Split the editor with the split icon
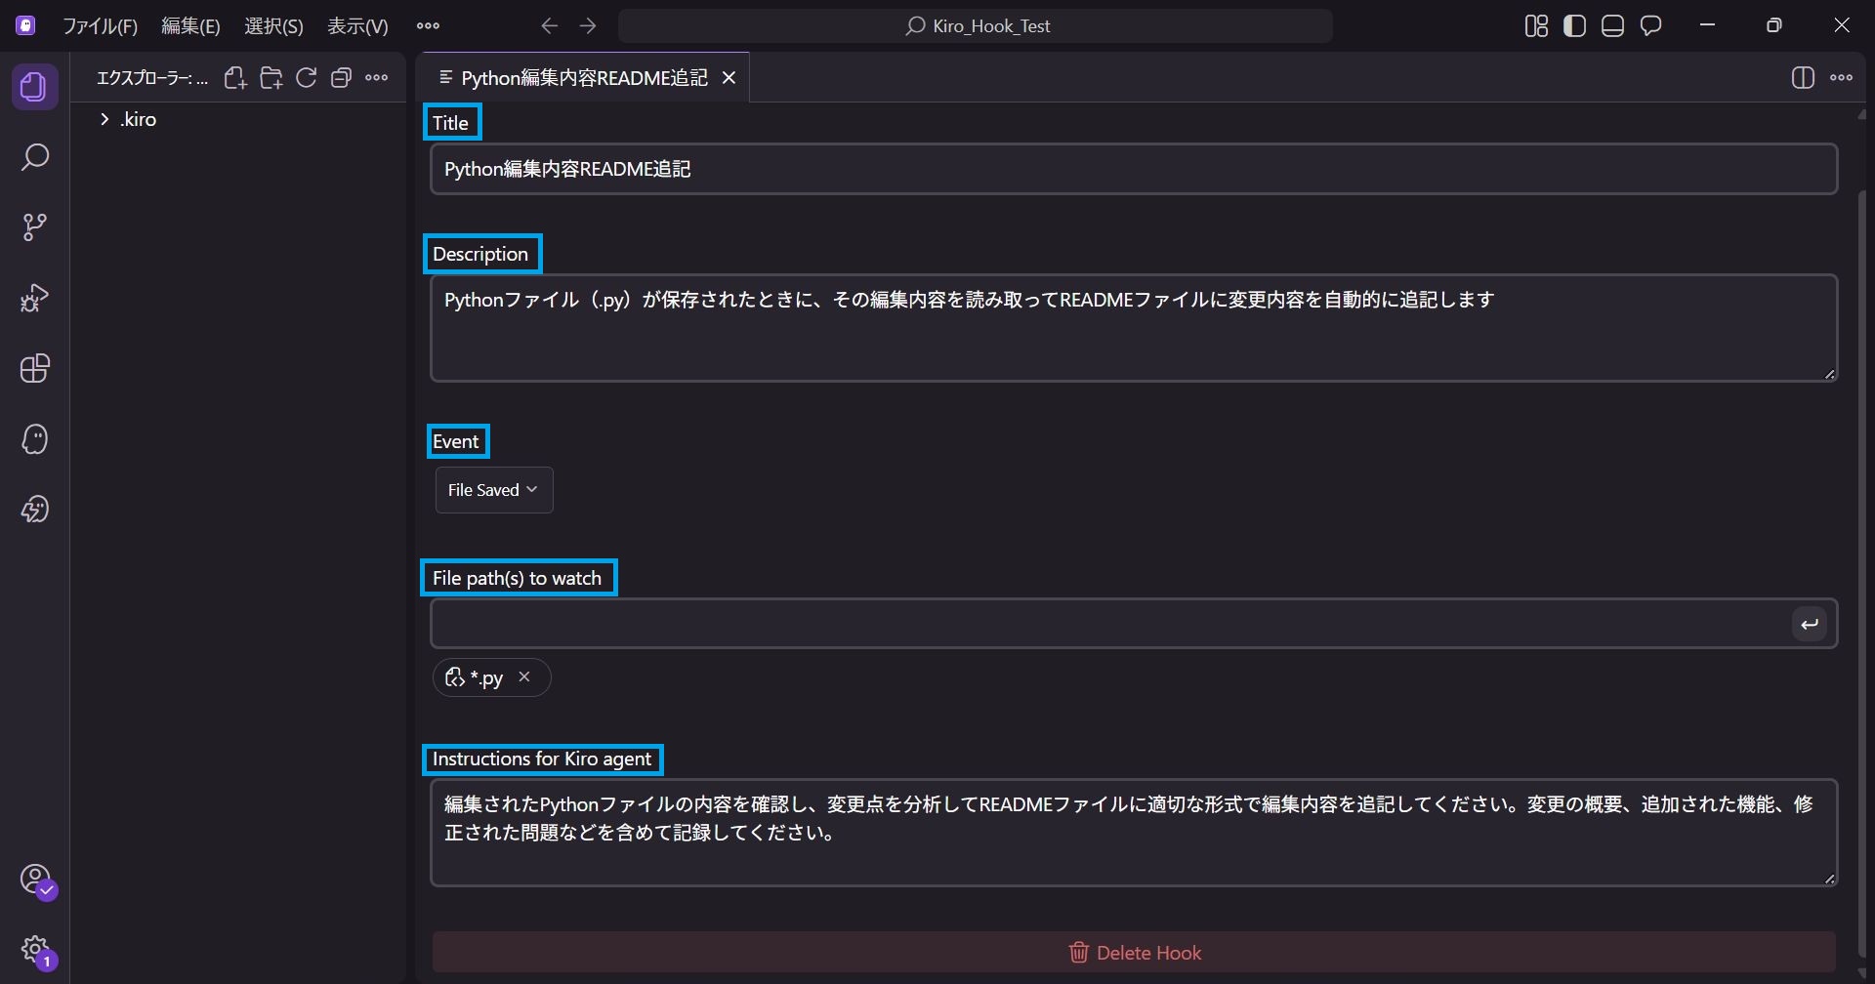 point(1802,78)
